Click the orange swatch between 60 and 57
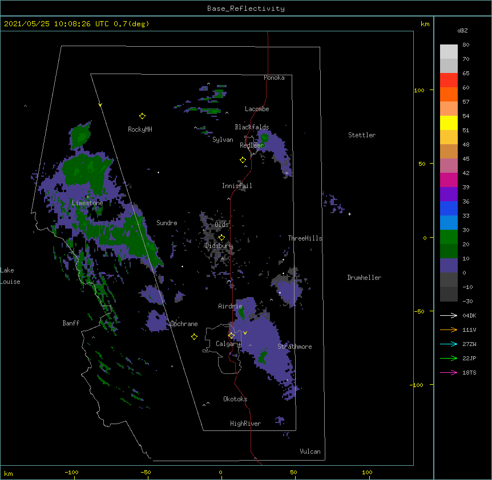Viewport: 492px width, 480px height. pyautogui.click(x=449, y=94)
